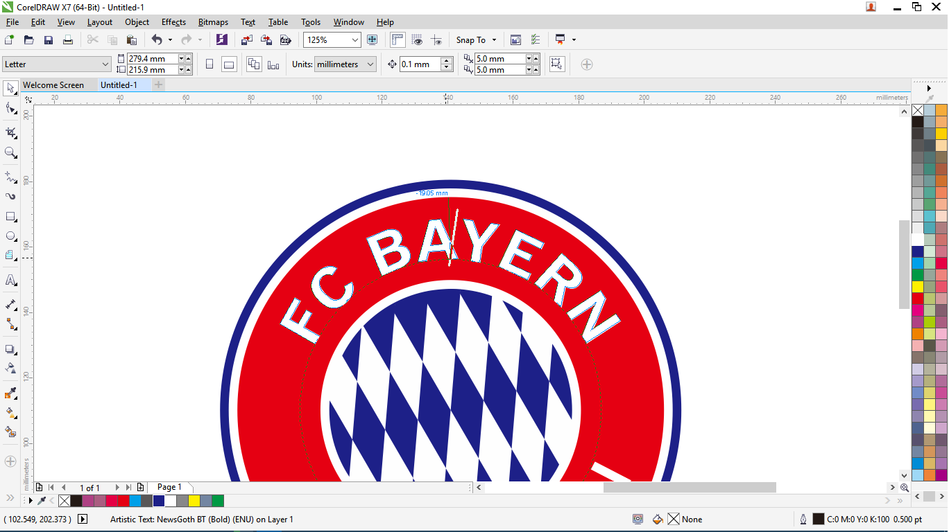949x532 pixels.
Task: Select the Crop tool
Action: coord(10,132)
